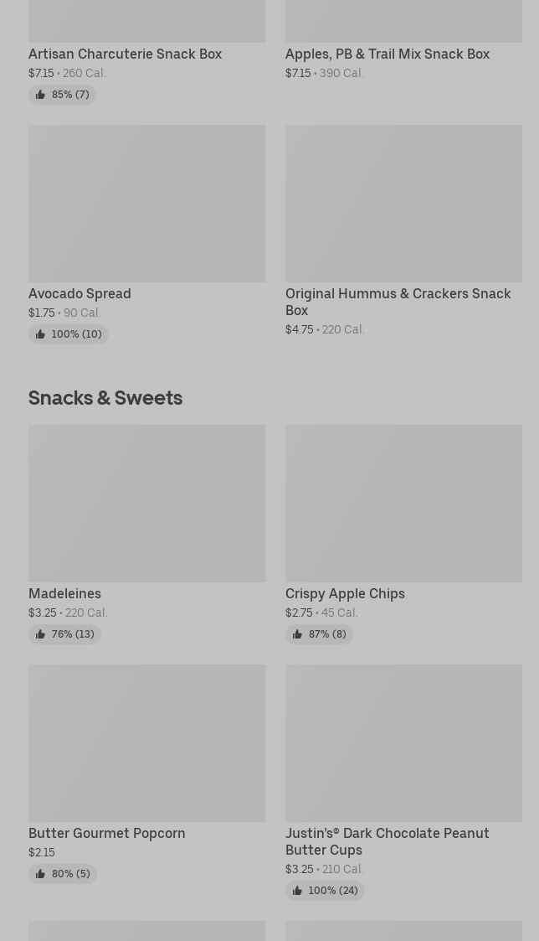This screenshot has width=539, height=941.
Task: Choose the Butter Gourmet Popcorn image
Action: (146, 742)
